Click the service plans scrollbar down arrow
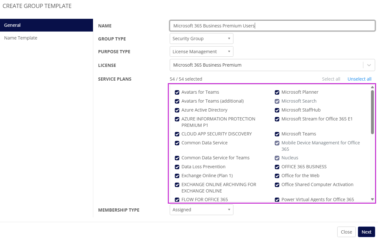378x239 pixels. tap(372, 199)
